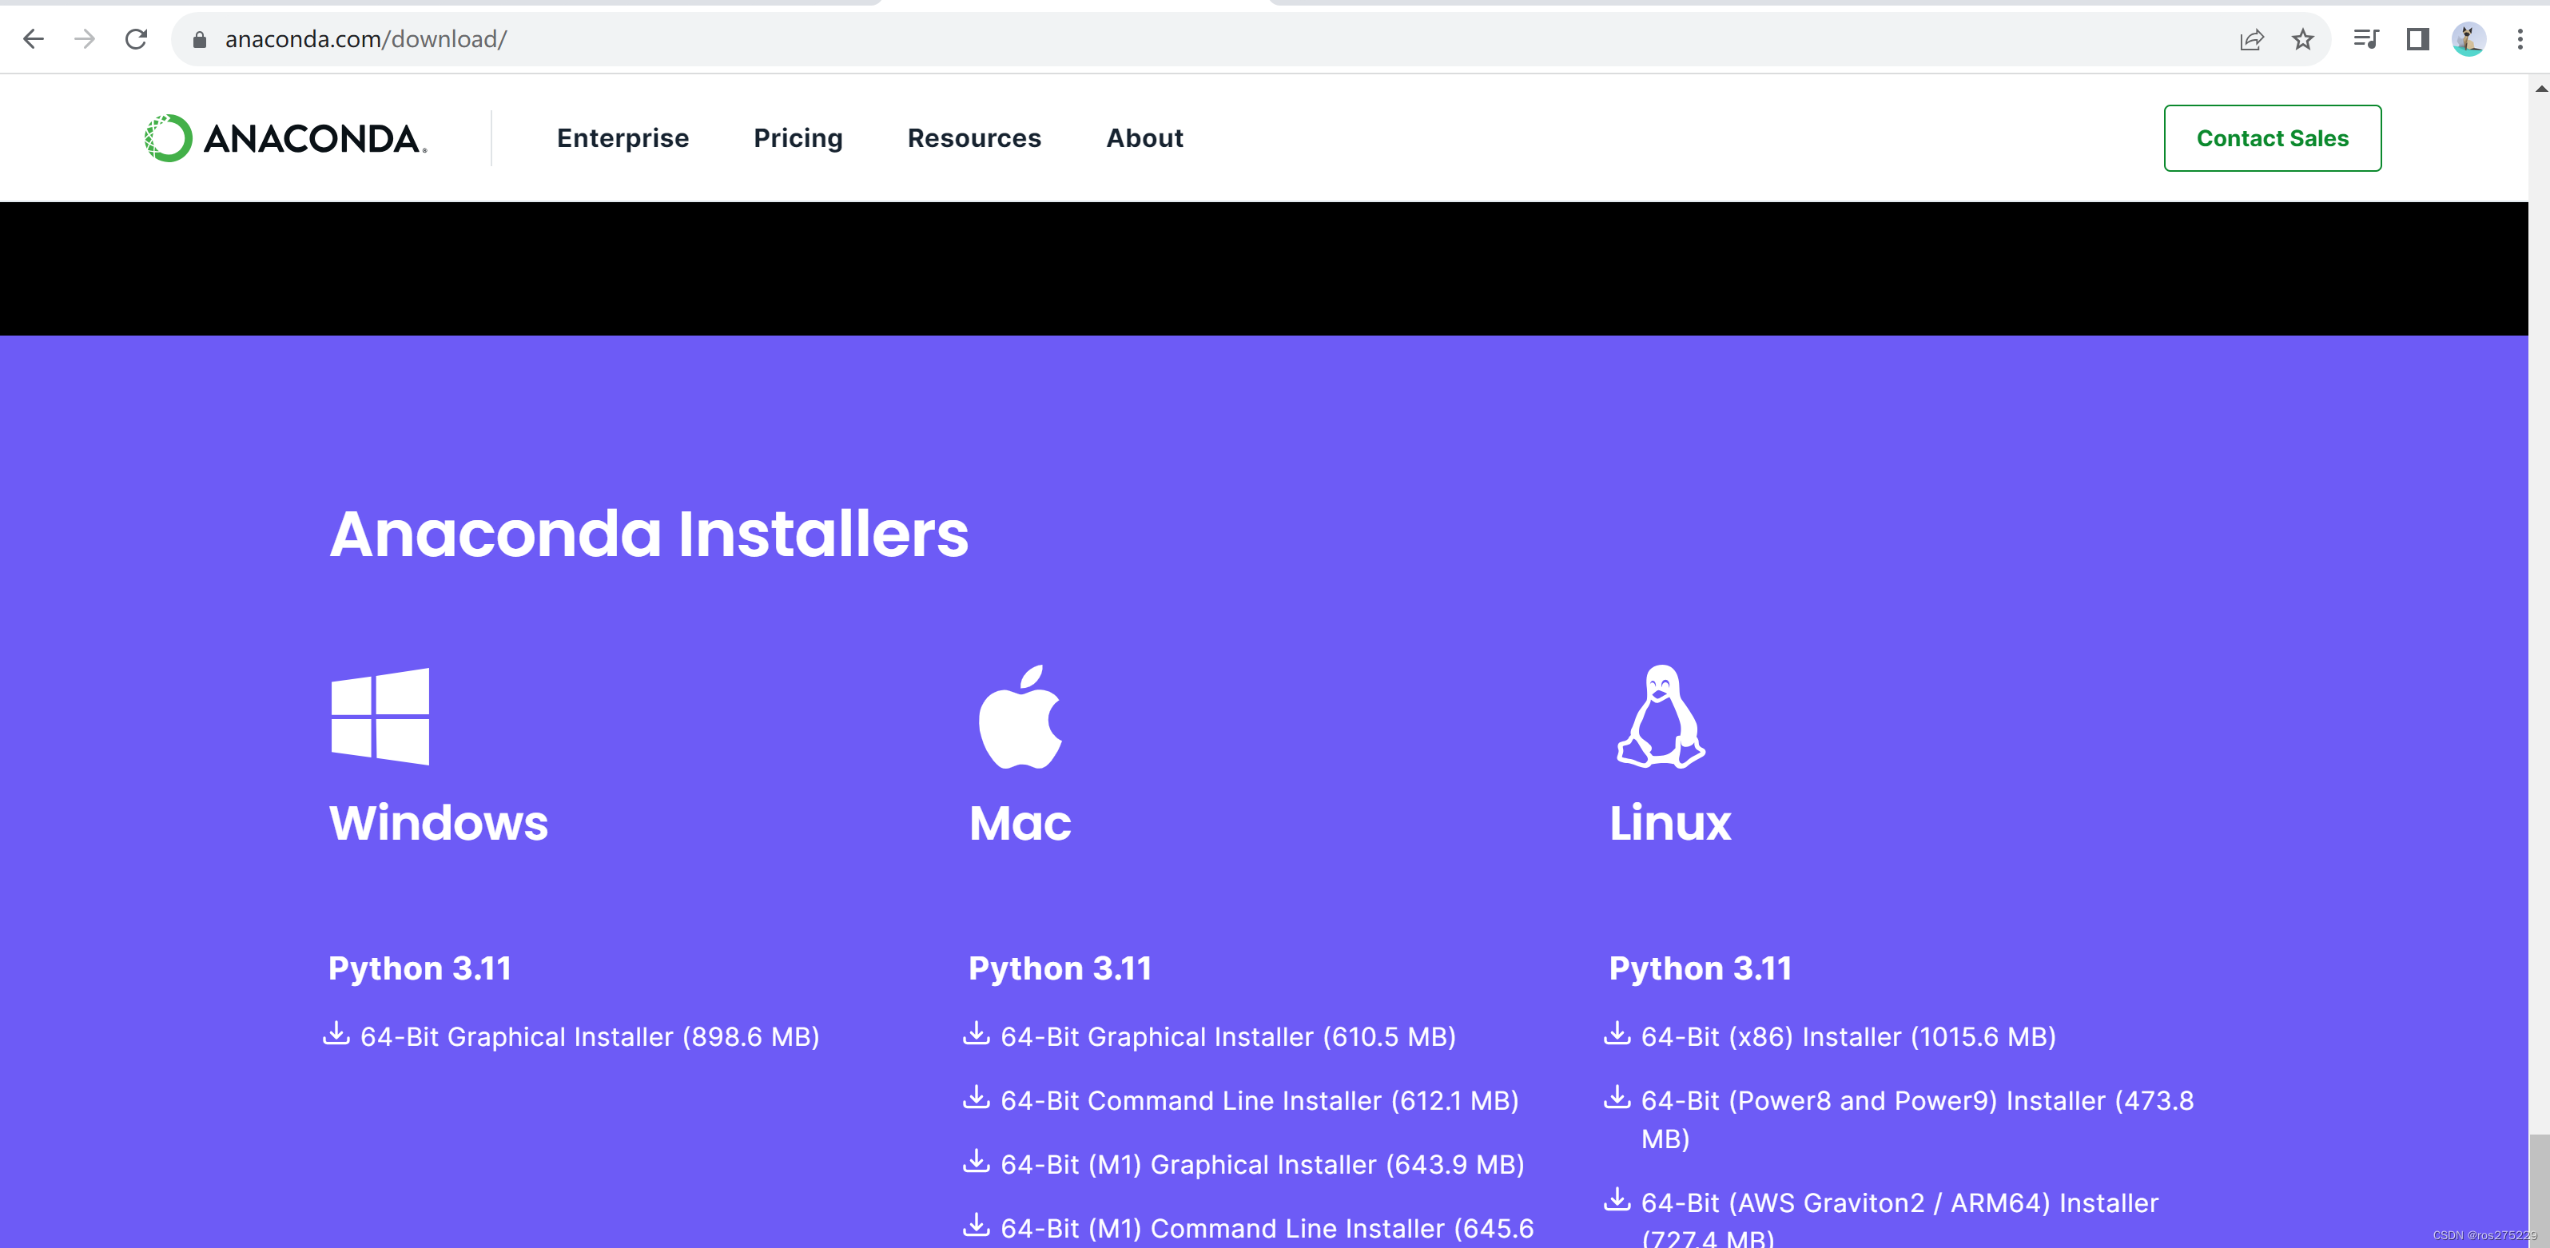Open the Chrome three-dot menu

[x=2520, y=40]
